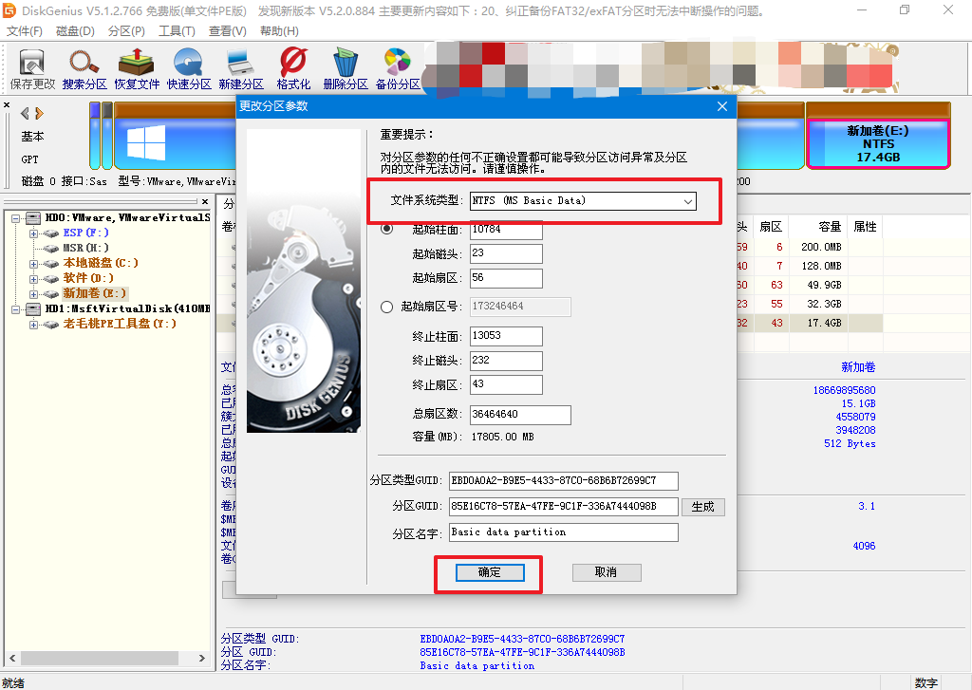This screenshot has width=972, height=690.
Task: Expand the ESP (F:) tree node
Action: (x=33, y=233)
